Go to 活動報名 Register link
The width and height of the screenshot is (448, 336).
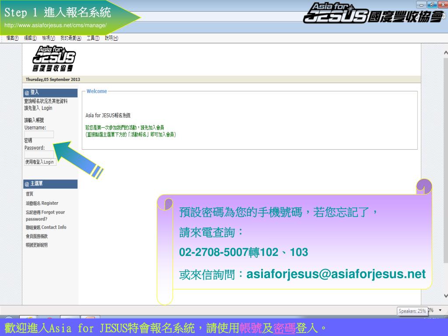(x=42, y=203)
